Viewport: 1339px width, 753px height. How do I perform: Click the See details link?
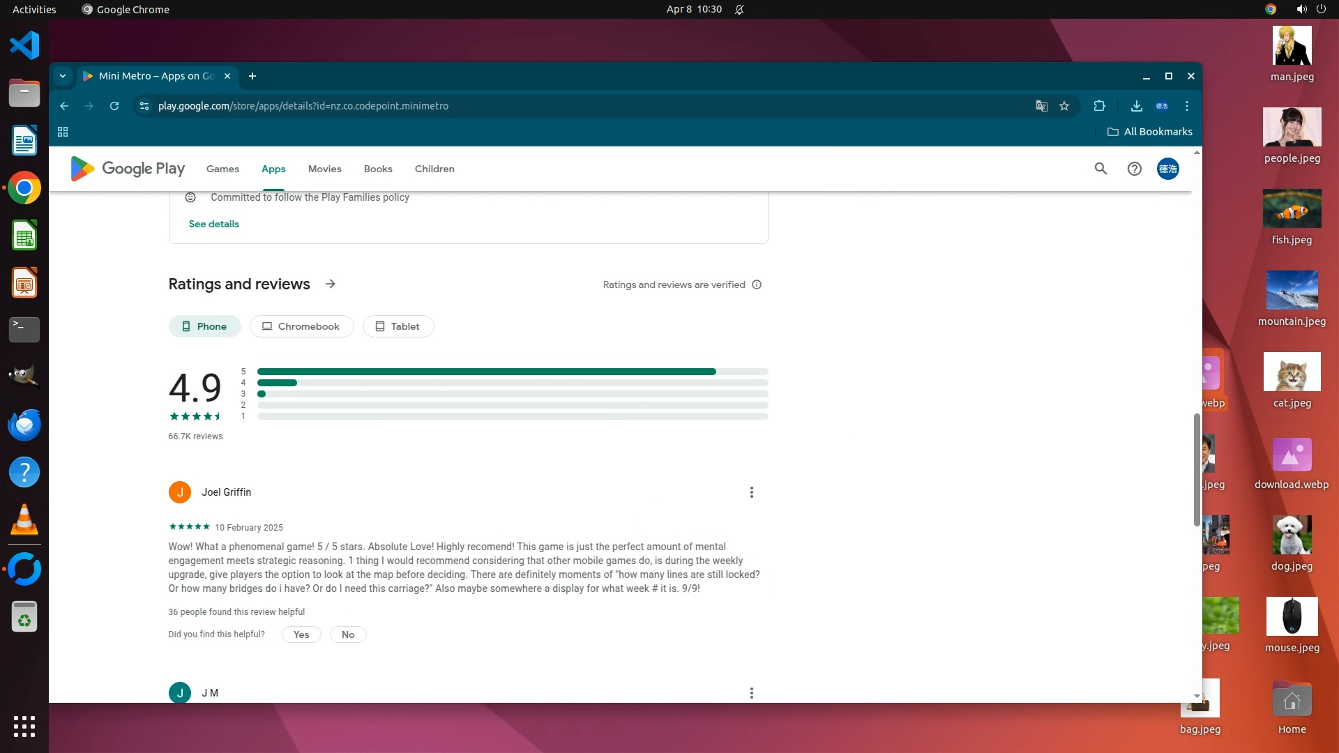click(x=213, y=224)
